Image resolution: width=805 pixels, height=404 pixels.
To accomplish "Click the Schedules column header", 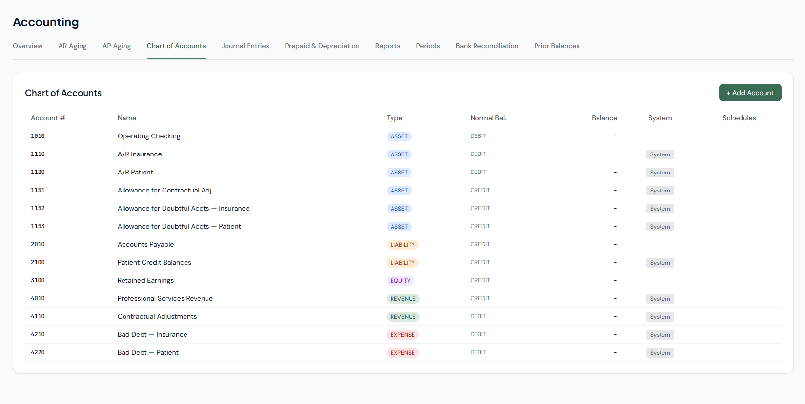I will coord(739,118).
